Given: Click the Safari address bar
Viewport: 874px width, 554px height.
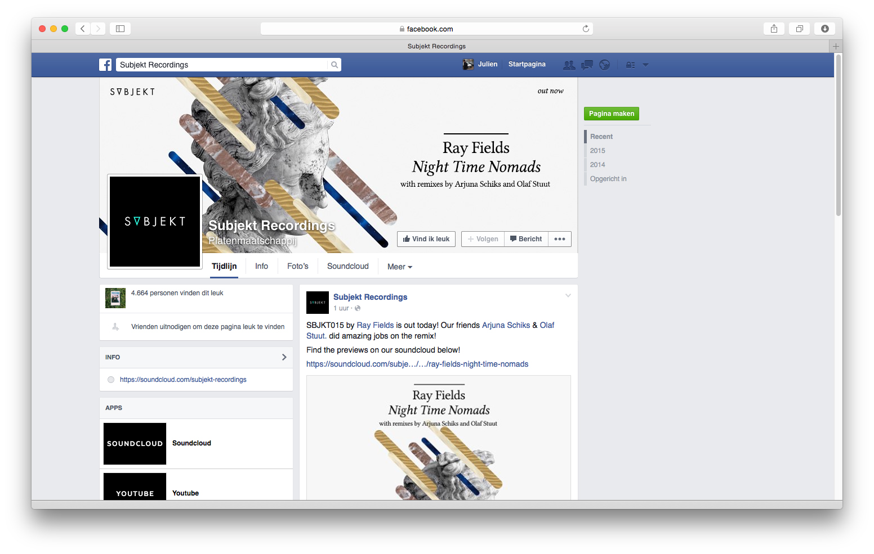Looking at the screenshot, I should coord(427,29).
